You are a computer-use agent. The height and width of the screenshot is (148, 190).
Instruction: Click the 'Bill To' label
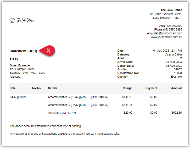point(14,59)
